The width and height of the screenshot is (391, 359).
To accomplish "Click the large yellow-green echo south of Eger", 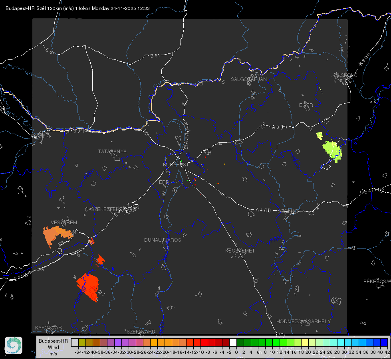I will point(333,151).
